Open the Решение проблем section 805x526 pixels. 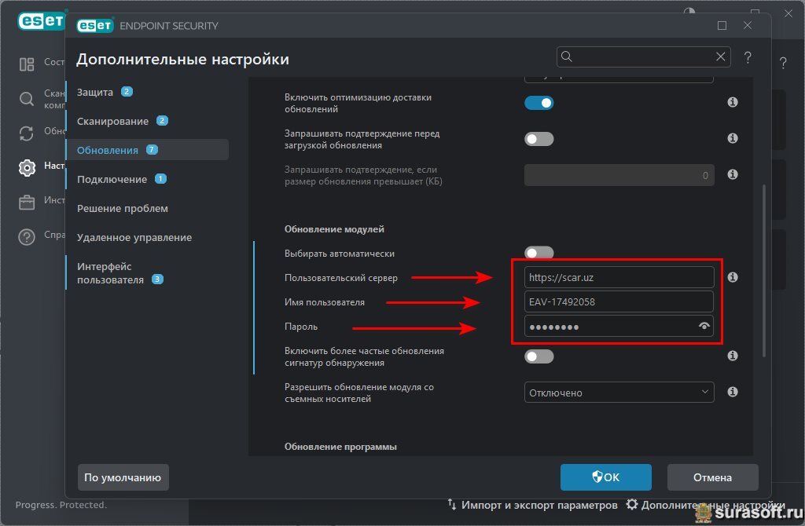(x=123, y=209)
